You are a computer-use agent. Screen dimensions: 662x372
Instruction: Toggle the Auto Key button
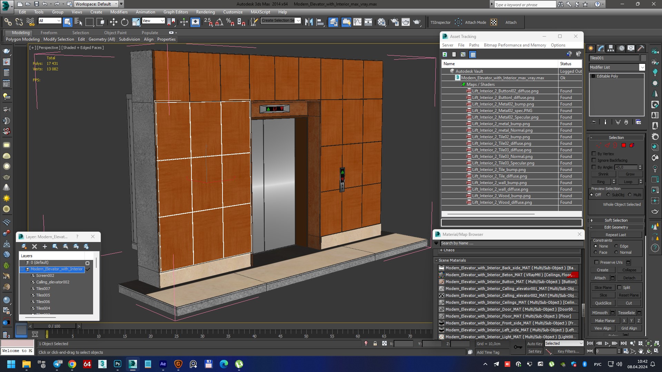coord(534,344)
